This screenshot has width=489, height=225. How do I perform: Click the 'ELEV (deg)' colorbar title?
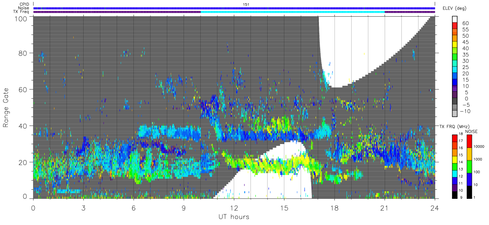[x=455, y=8]
